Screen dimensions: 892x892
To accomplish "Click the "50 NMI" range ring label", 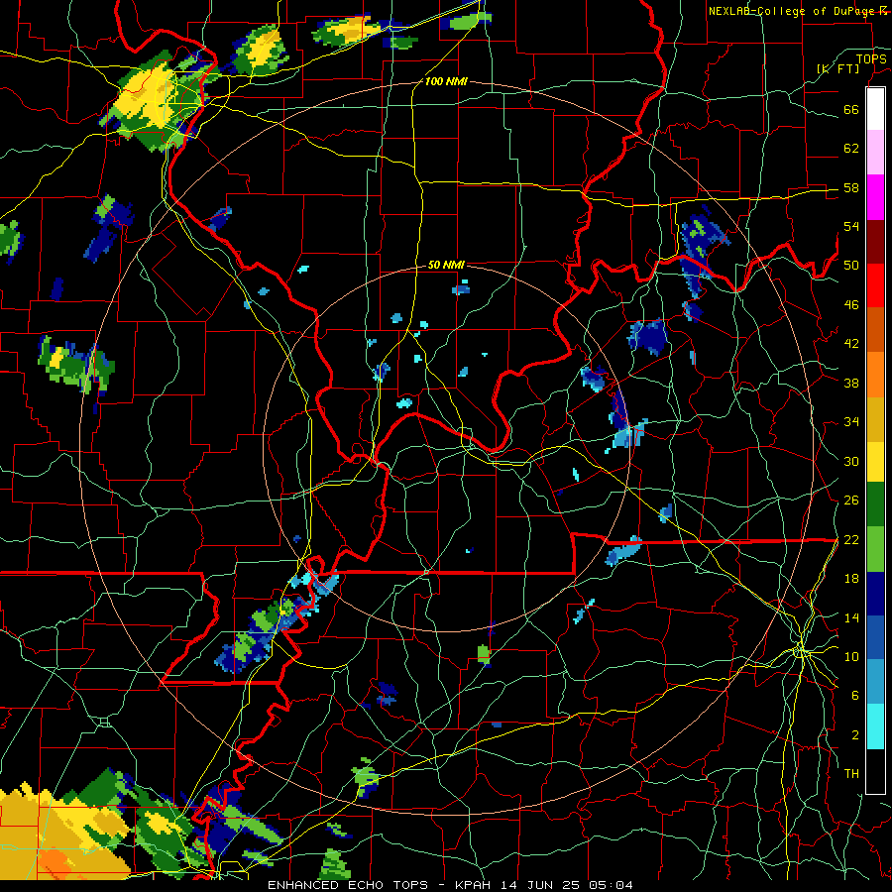I will tap(446, 265).
